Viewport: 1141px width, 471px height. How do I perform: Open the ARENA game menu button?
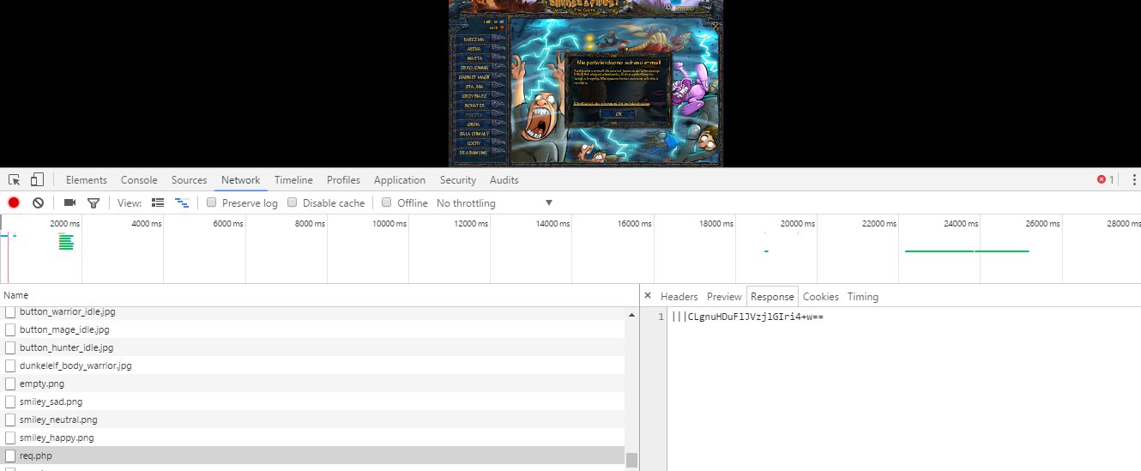coord(474,49)
